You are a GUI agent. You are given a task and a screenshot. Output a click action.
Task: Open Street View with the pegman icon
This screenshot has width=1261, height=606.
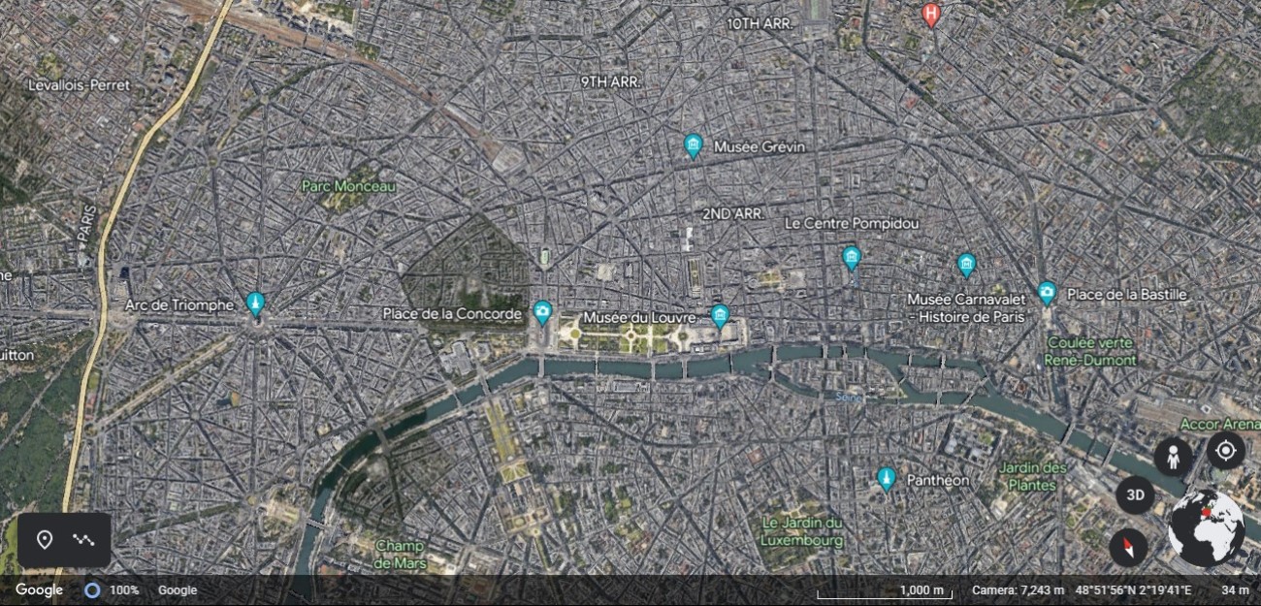(1173, 457)
